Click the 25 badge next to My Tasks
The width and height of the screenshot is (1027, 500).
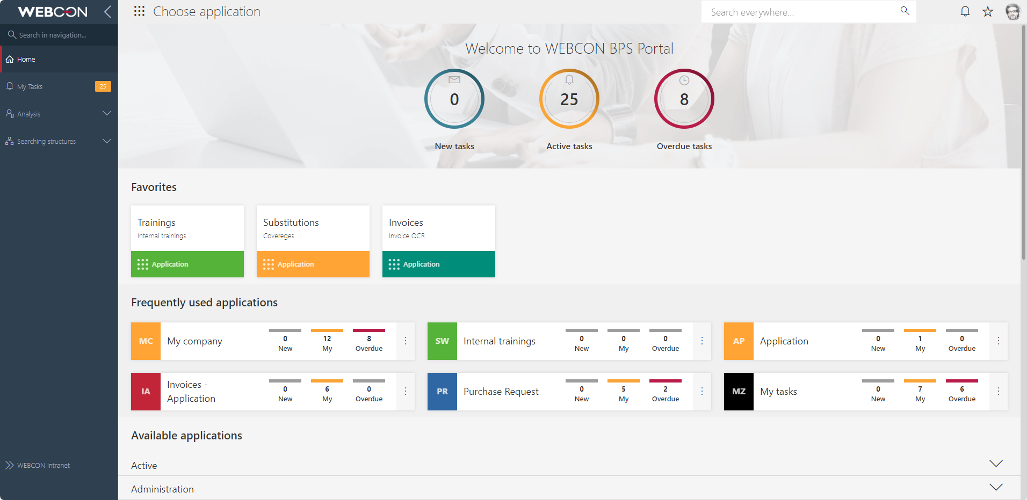[103, 86]
